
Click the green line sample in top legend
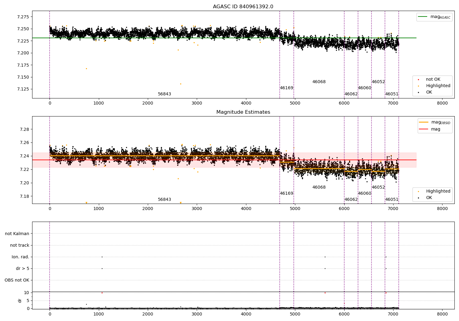(x=423, y=17)
